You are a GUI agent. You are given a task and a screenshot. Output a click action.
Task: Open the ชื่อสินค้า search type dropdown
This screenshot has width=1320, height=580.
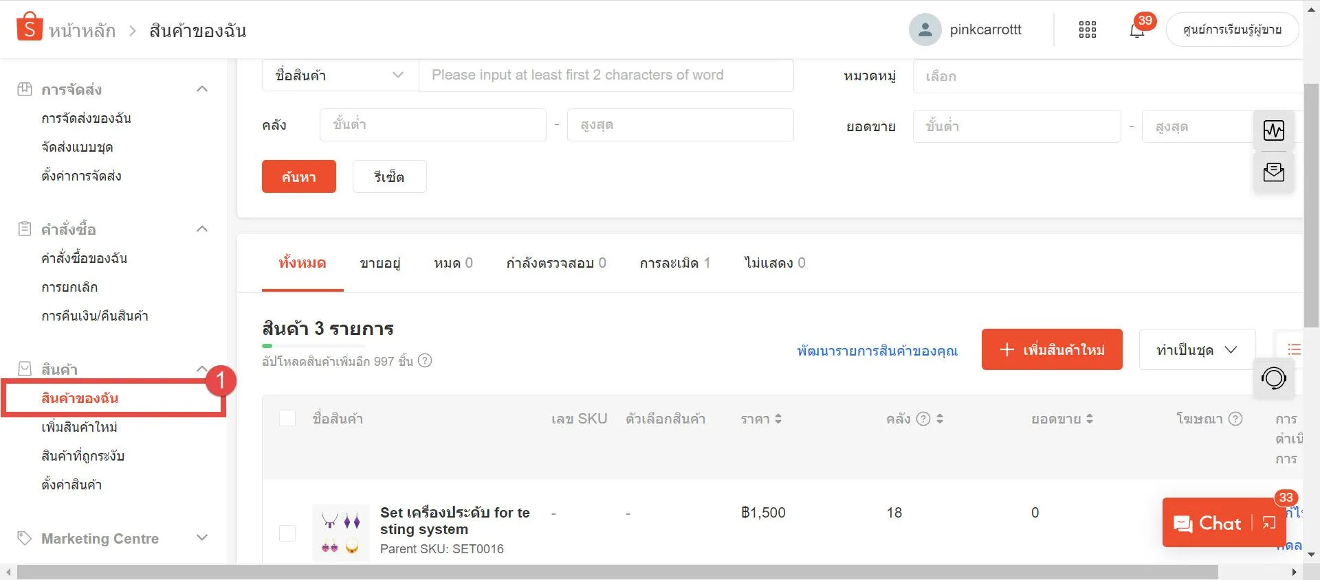pos(340,76)
